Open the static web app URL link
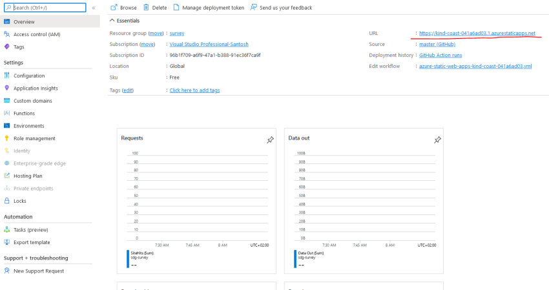This screenshot has width=549, height=290. click(477, 34)
